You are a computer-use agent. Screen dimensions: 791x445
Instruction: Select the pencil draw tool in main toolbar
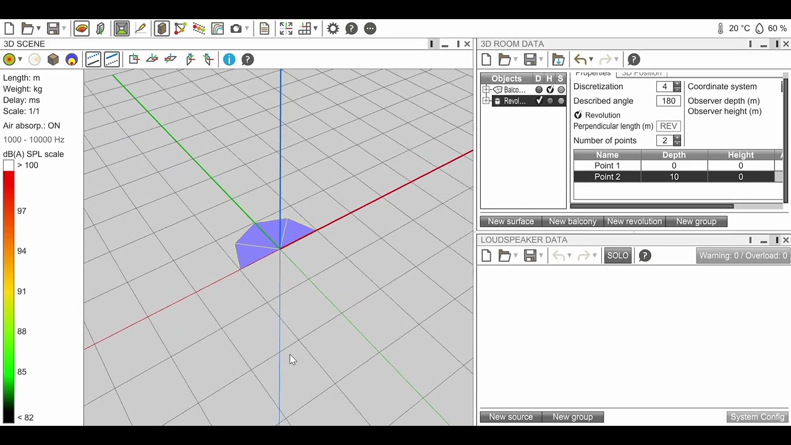(140, 28)
